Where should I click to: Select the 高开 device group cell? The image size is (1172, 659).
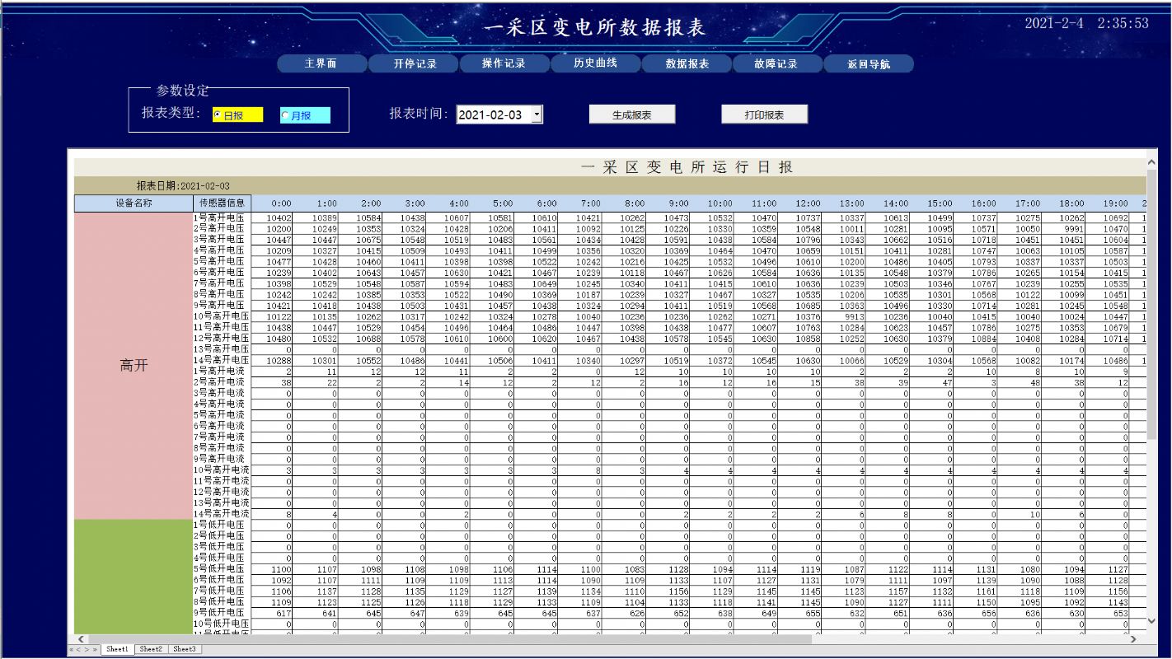click(133, 365)
